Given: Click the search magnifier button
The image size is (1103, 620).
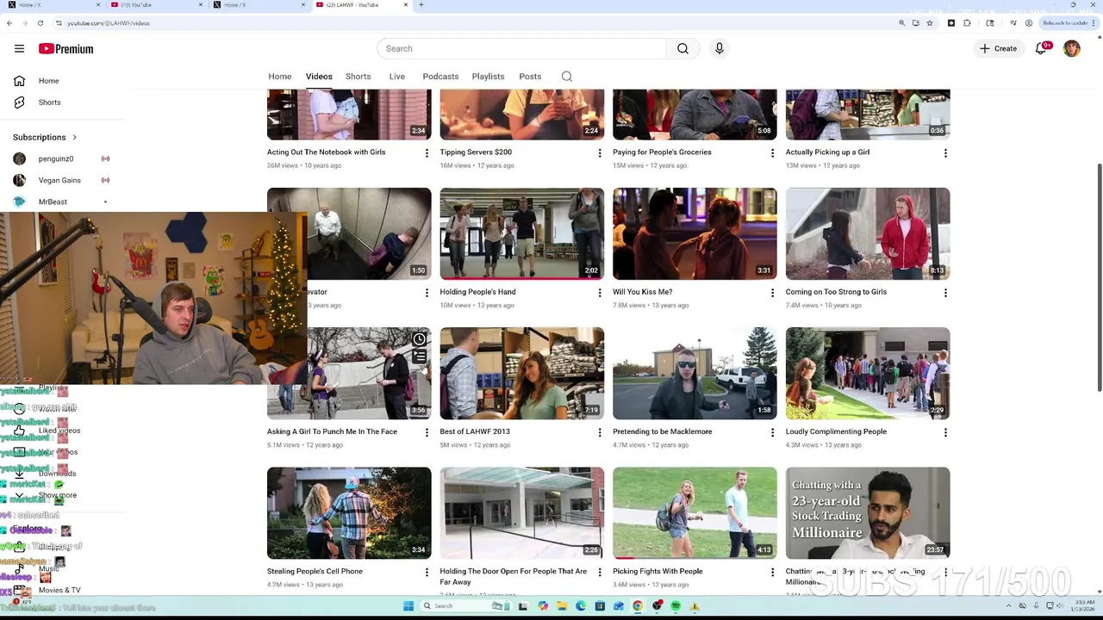Looking at the screenshot, I should (x=682, y=49).
